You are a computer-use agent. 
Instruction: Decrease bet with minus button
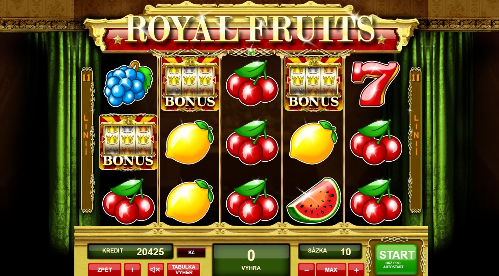coord(306,269)
